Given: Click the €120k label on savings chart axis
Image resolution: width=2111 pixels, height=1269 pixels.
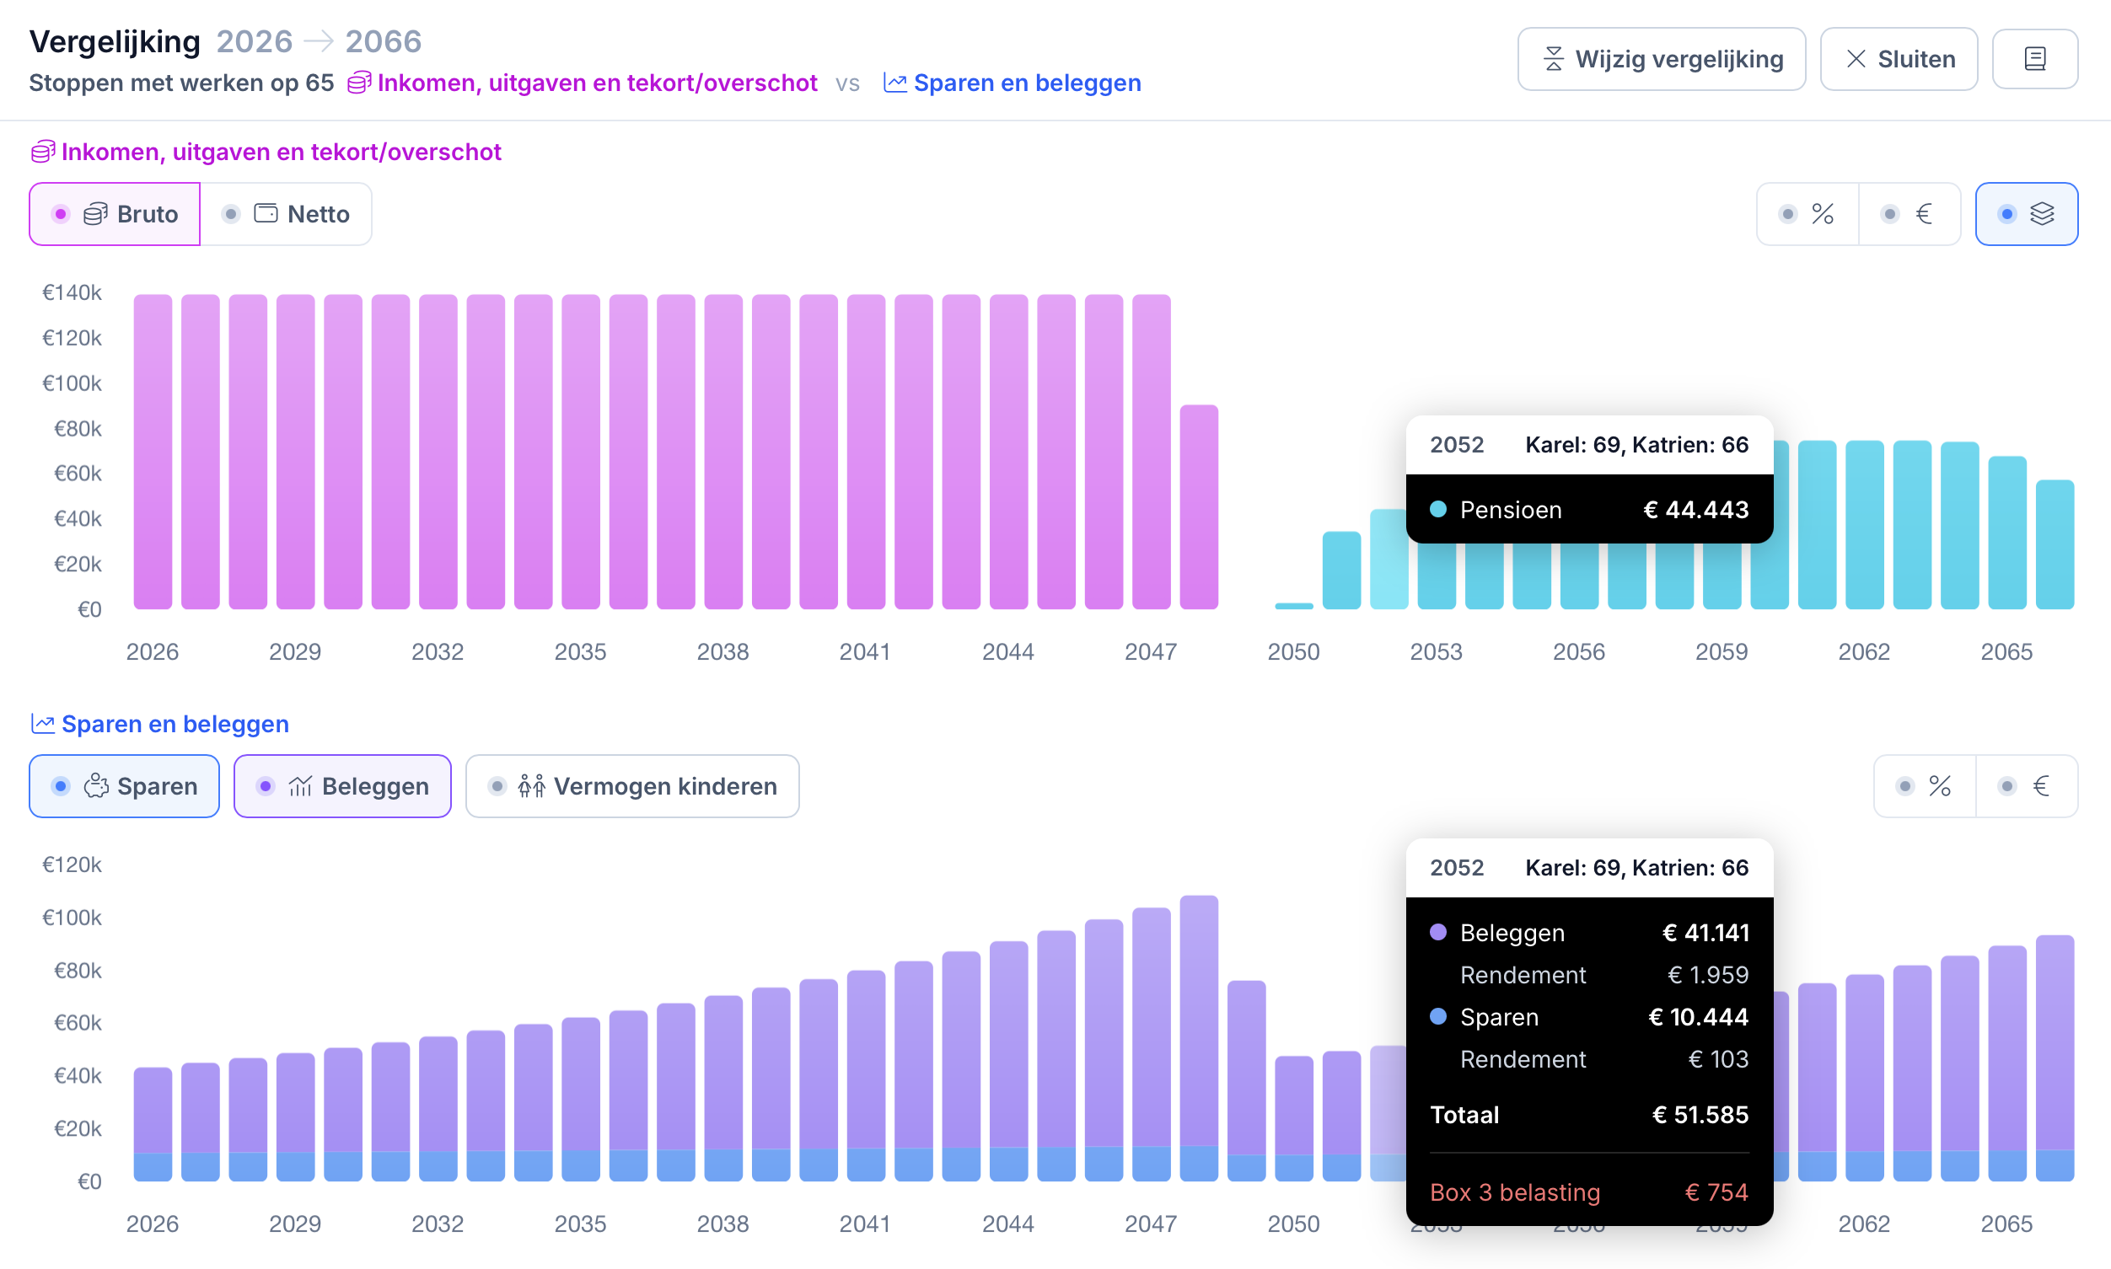Looking at the screenshot, I should click(x=72, y=865).
